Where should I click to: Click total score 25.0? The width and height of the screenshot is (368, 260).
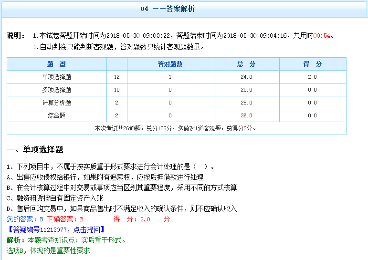click(246, 103)
